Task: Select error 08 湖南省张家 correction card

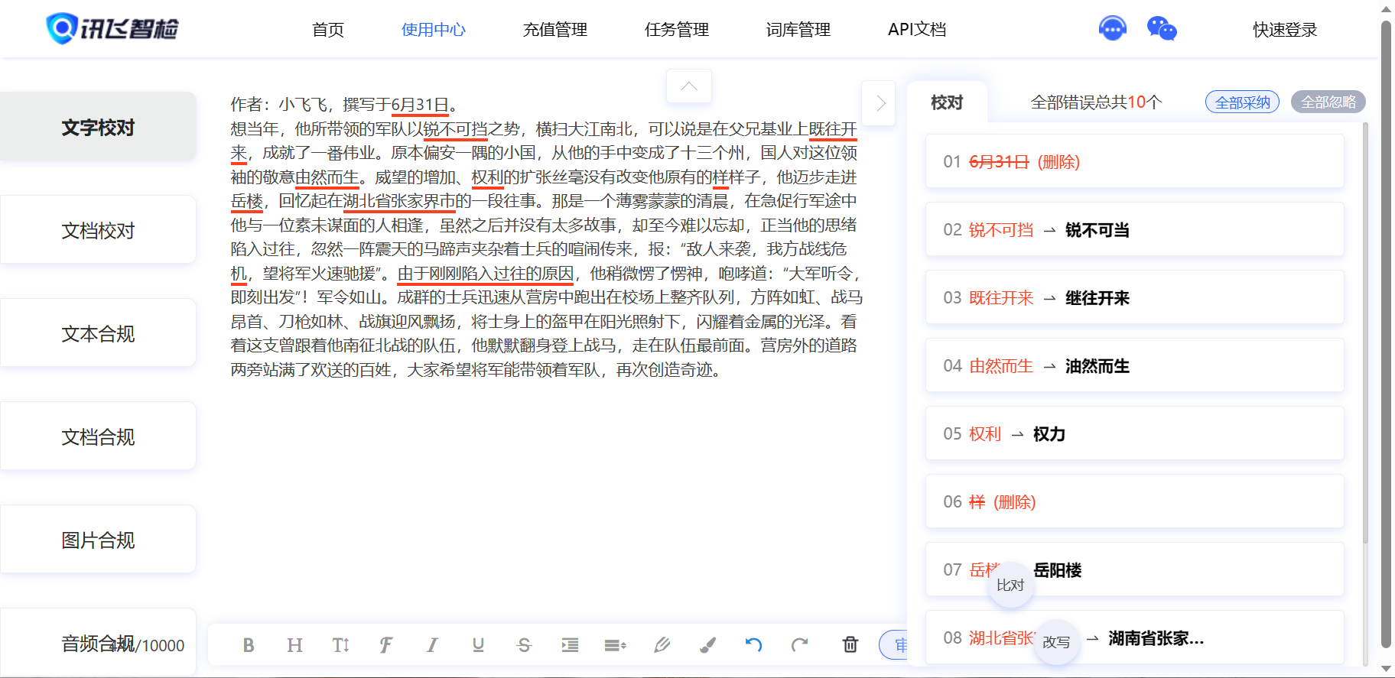Action: coord(1135,637)
